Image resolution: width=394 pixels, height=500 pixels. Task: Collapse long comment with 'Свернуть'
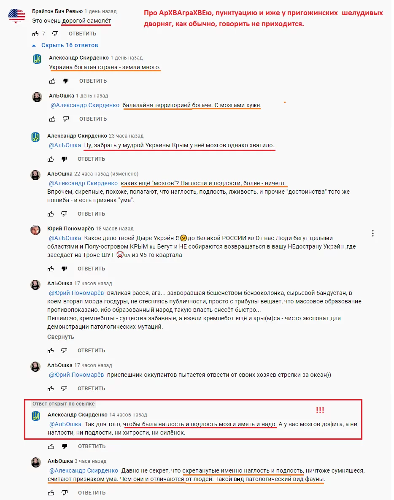(x=61, y=337)
